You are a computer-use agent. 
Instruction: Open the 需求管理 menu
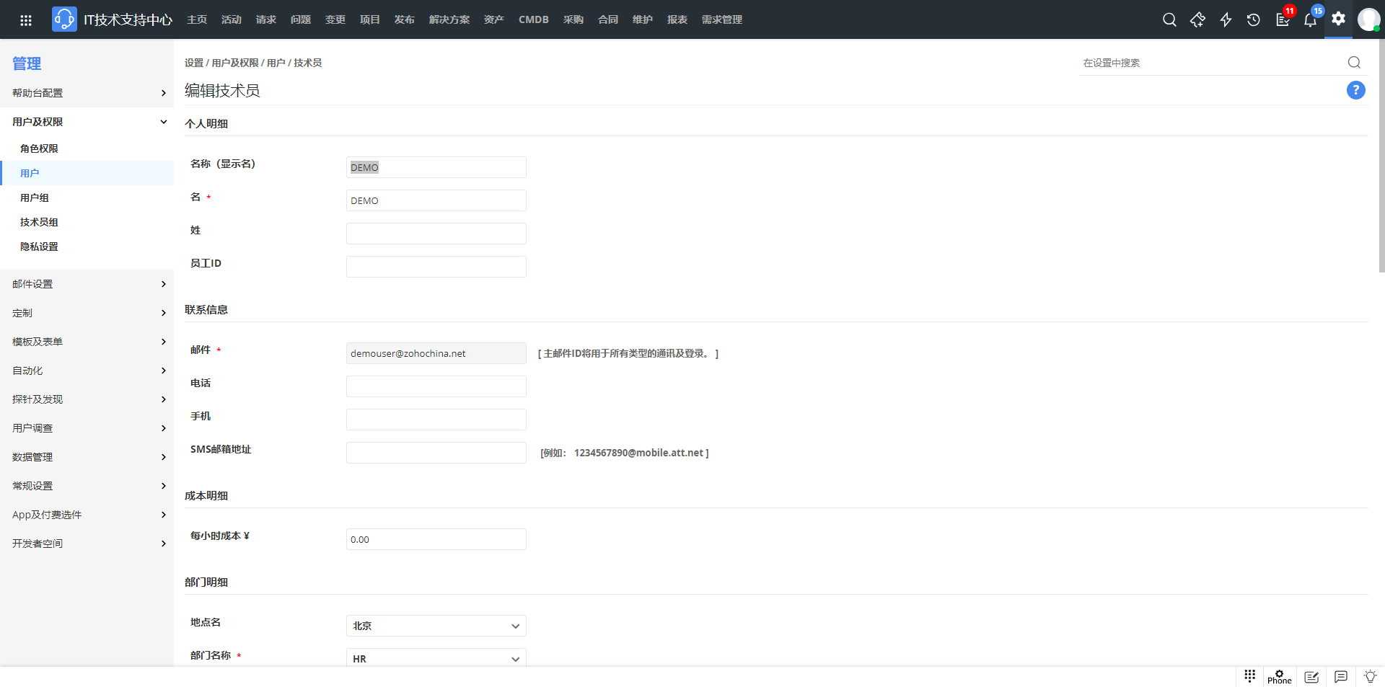[722, 19]
